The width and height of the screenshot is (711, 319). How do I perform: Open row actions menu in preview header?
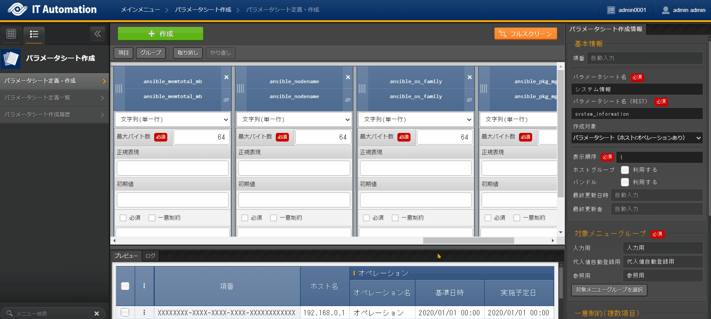144,286
